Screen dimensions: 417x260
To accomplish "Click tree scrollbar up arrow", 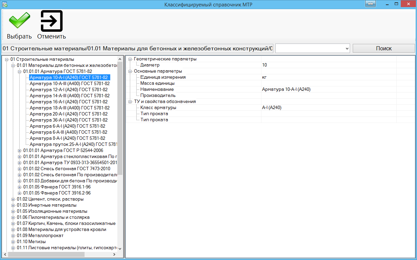I will tap(120, 59).
